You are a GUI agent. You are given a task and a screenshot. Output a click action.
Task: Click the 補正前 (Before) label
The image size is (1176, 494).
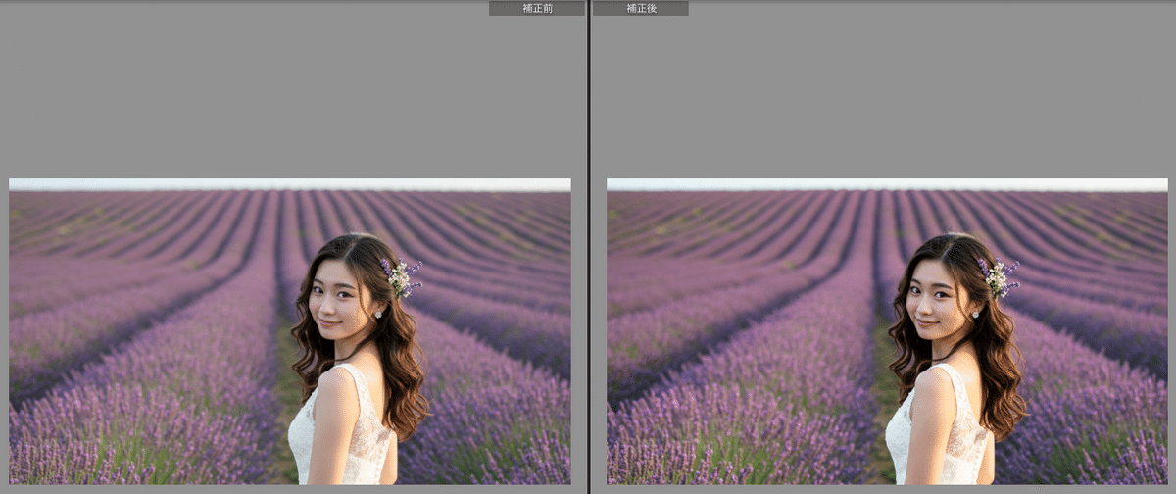pyautogui.click(x=536, y=8)
